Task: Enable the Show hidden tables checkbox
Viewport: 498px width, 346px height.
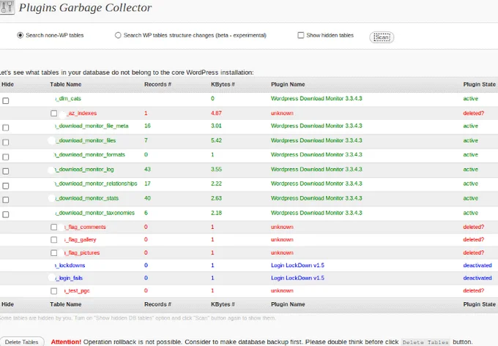Action: pos(301,35)
